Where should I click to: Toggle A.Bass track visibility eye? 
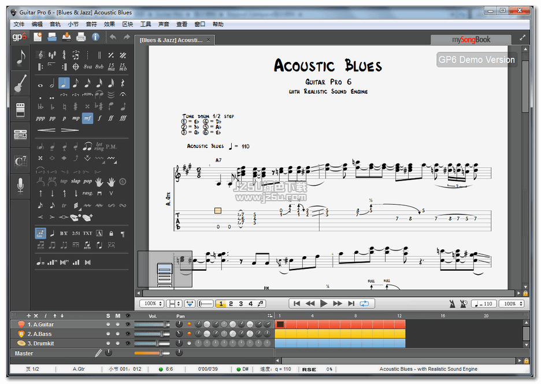(128, 334)
